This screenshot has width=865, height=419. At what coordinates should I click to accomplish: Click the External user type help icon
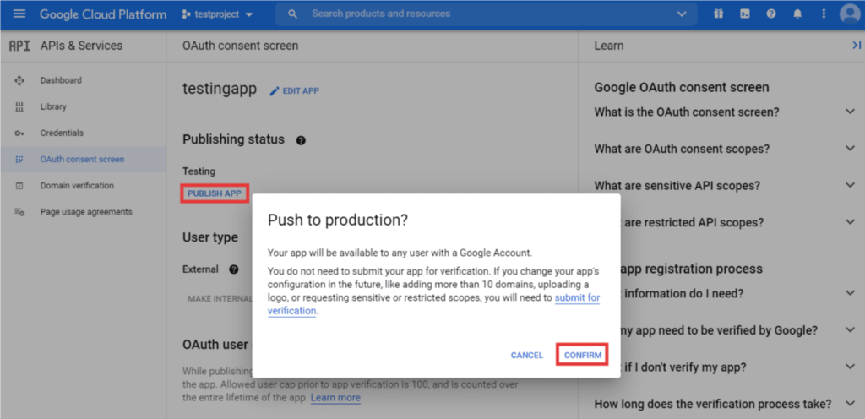234,269
